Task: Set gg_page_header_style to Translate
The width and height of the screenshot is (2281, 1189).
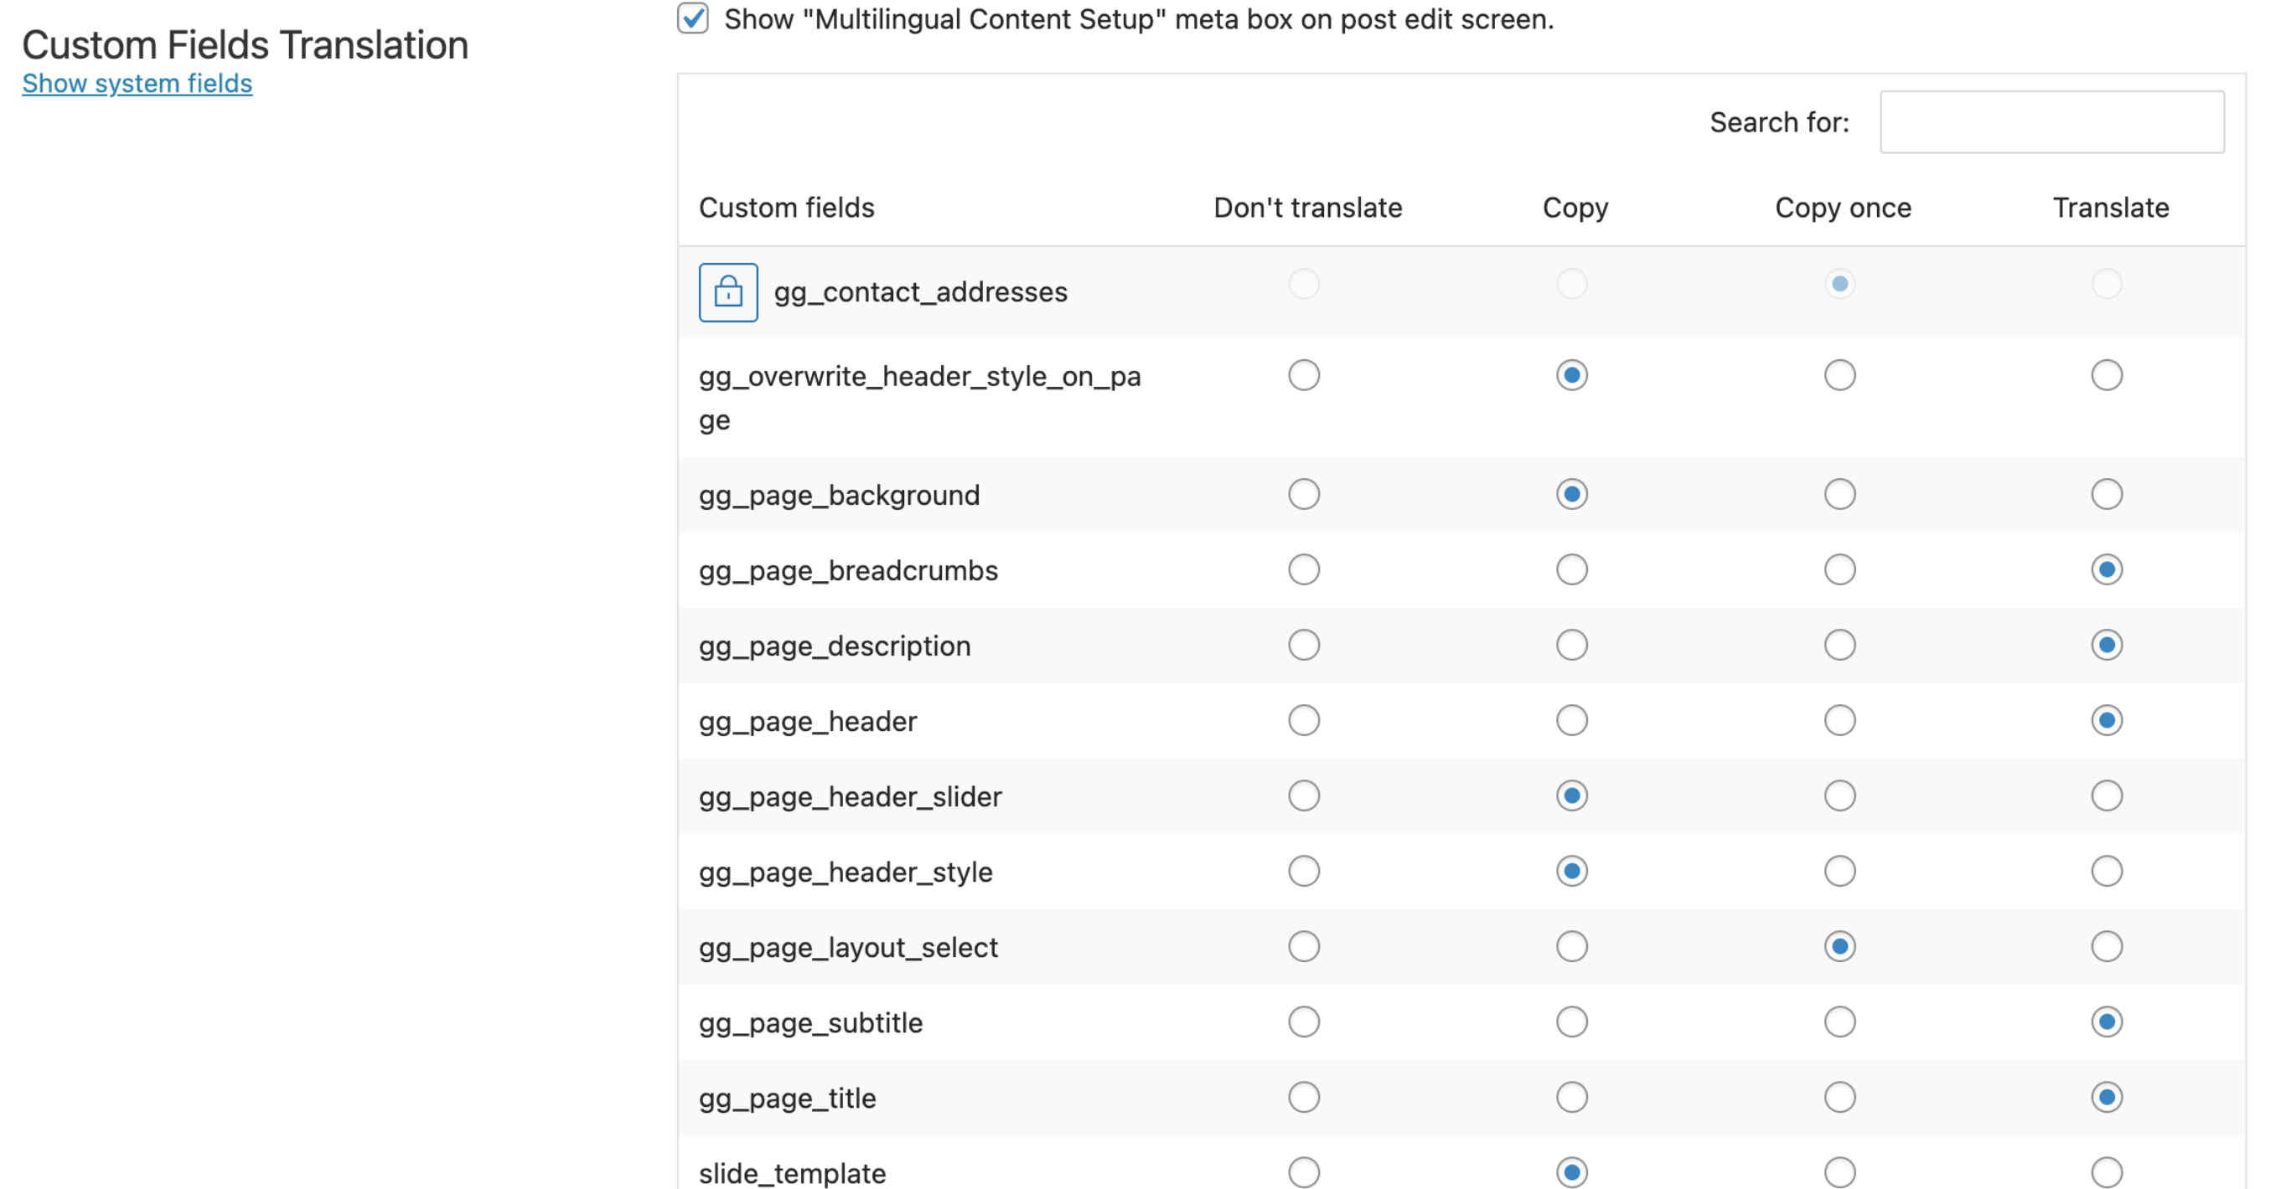Action: click(2107, 872)
